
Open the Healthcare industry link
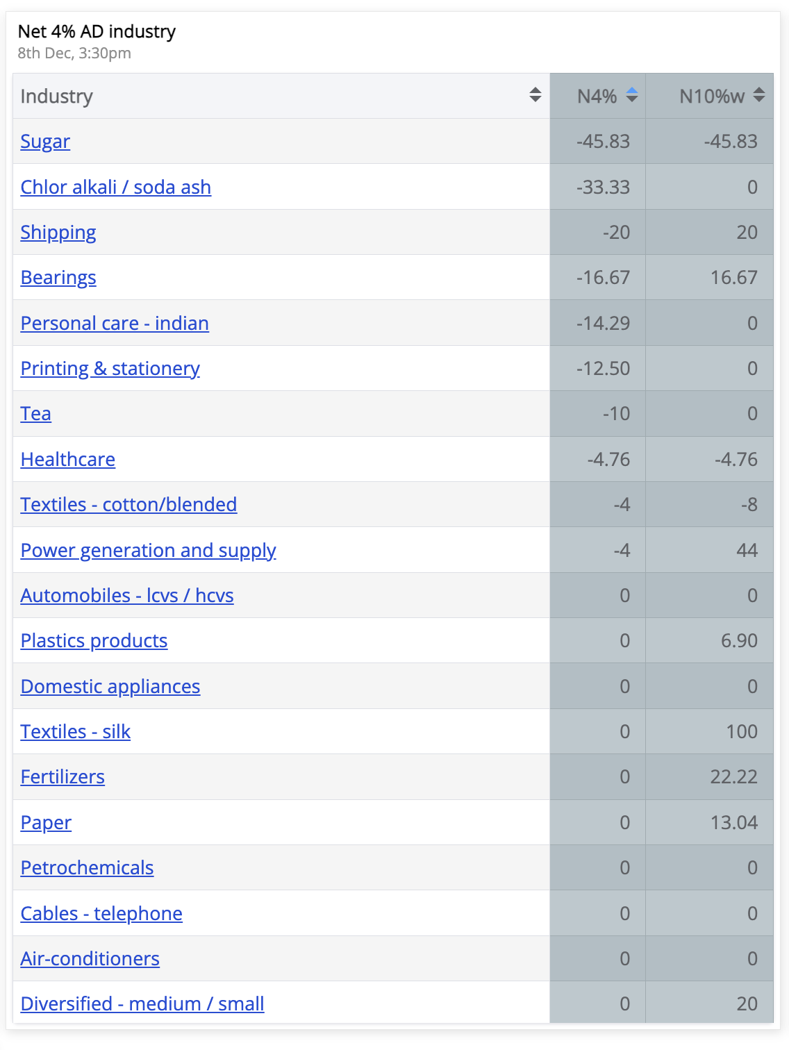click(68, 459)
